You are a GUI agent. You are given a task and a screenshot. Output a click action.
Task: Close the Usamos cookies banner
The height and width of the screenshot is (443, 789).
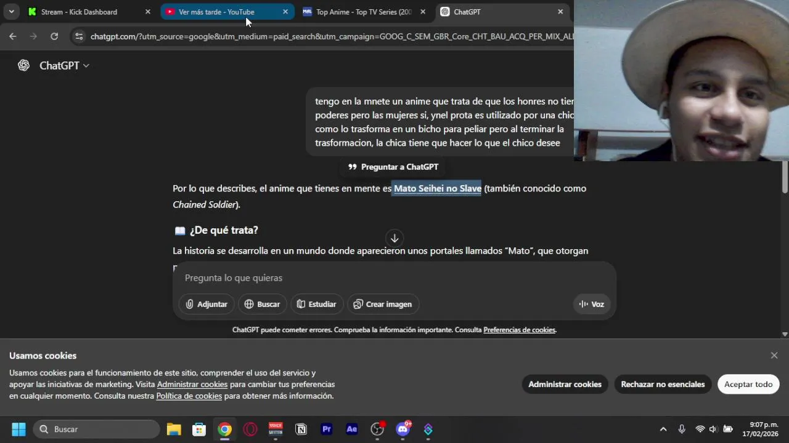point(774,356)
